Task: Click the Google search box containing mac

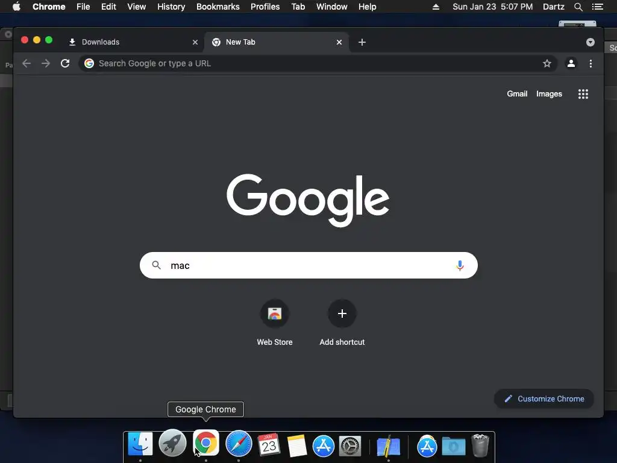Action: coord(308,265)
